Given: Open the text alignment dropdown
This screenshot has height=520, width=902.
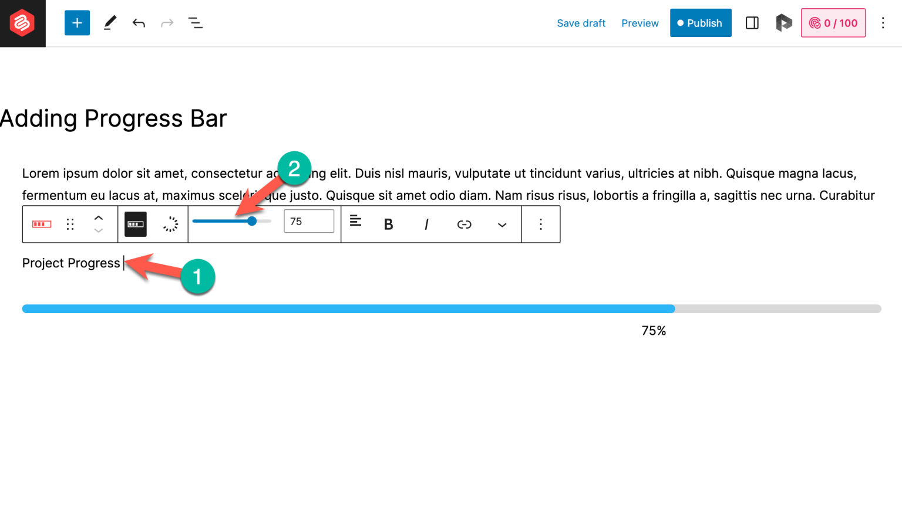Looking at the screenshot, I should pos(355,221).
